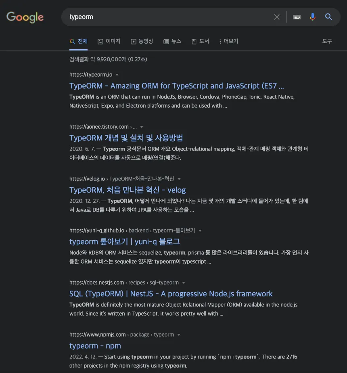Screen dimensions: 347x373
Task: Click the snippet dated 2022. 4. 12.
Action: [183, 361]
